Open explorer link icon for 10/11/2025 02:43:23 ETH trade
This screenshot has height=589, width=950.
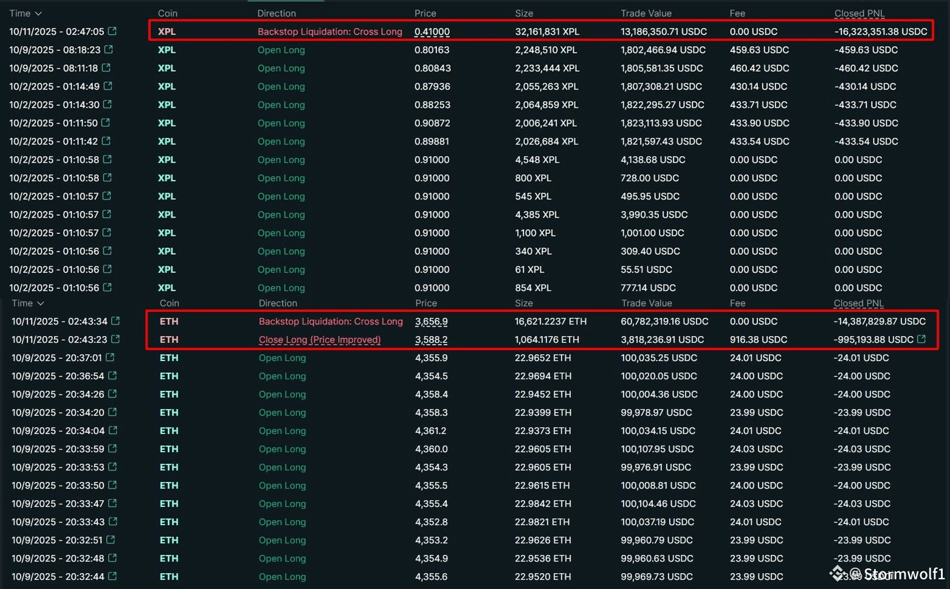(x=115, y=339)
